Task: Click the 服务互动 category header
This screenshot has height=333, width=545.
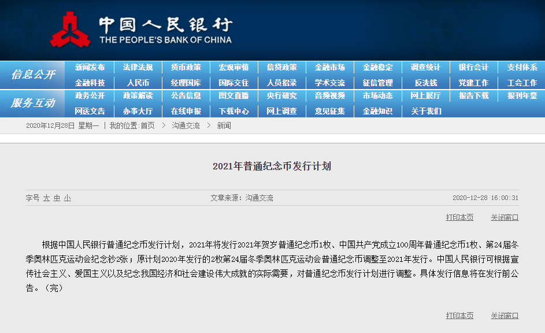Action: click(33, 103)
